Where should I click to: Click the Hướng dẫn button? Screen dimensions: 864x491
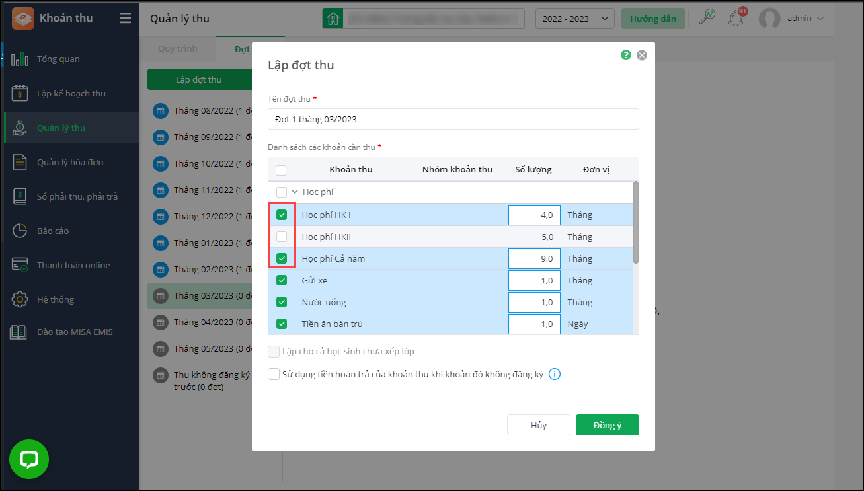click(653, 19)
